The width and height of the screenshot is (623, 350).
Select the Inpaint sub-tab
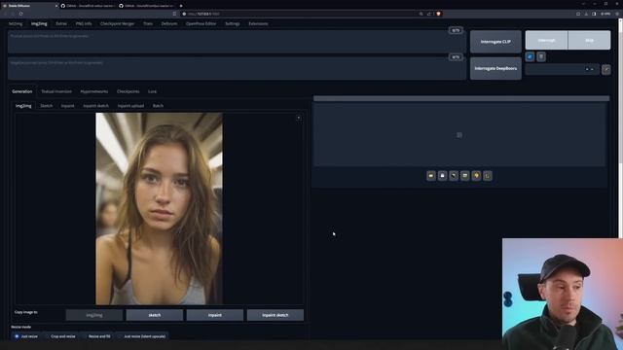tap(67, 106)
